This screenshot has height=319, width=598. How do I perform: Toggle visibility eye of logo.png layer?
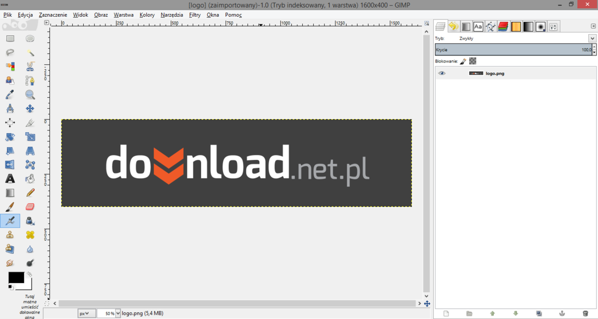click(x=441, y=73)
